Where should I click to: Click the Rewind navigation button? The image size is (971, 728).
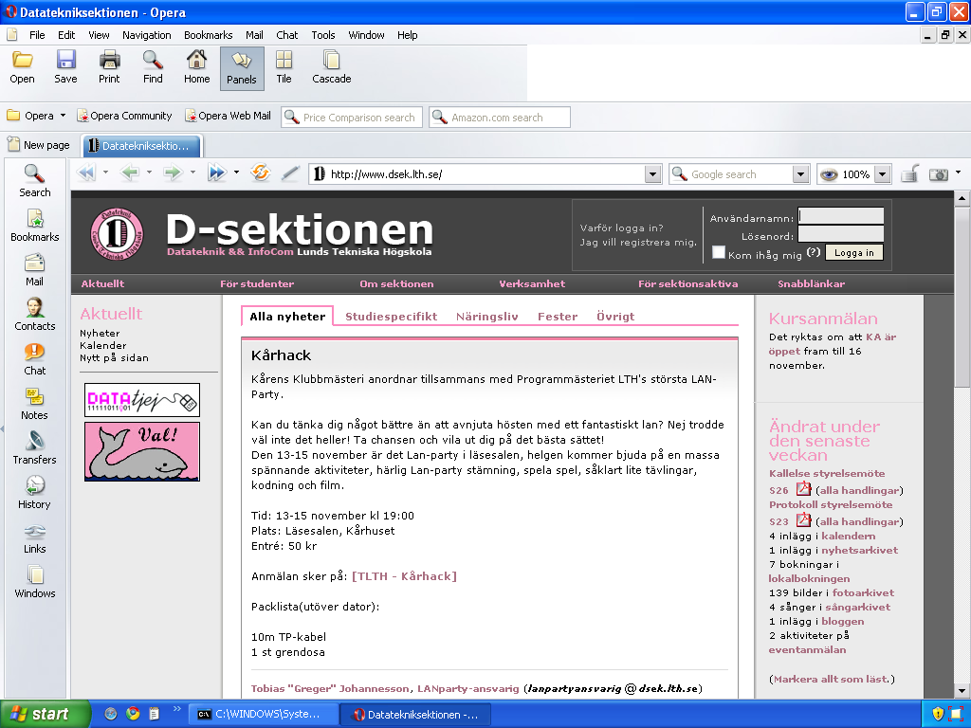coord(86,173)
